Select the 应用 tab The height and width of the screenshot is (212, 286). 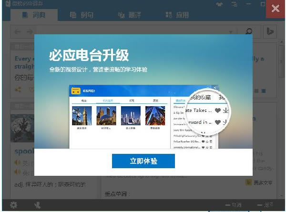click(x=177, y=15)
